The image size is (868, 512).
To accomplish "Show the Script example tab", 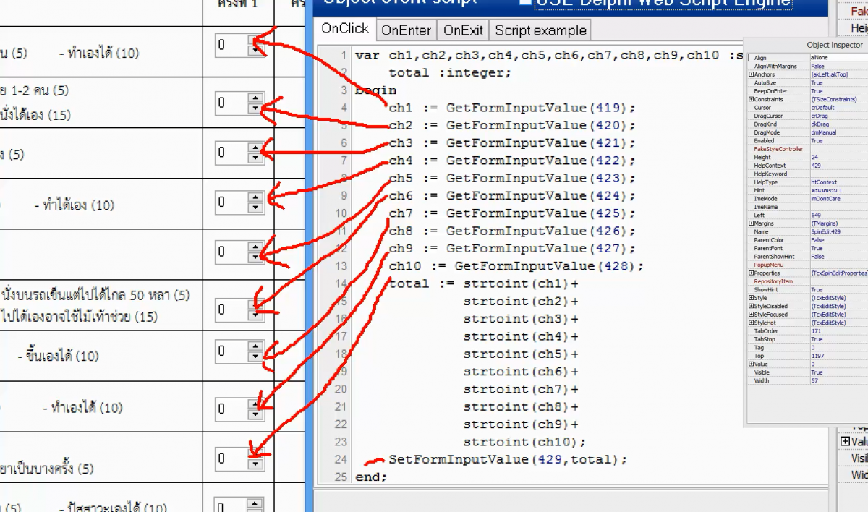I will coord(540,30).
